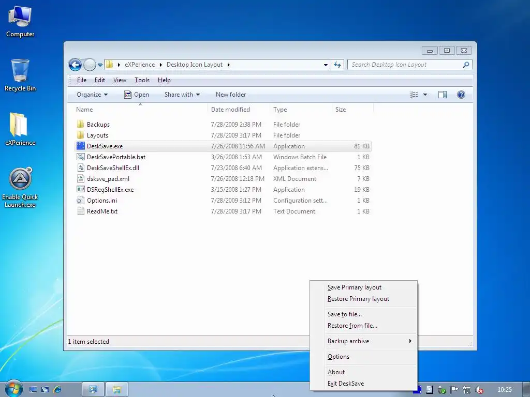Viewport: 530px width, 397px height.
Task: Click the Windows Start orb
Action: [13, 389]
